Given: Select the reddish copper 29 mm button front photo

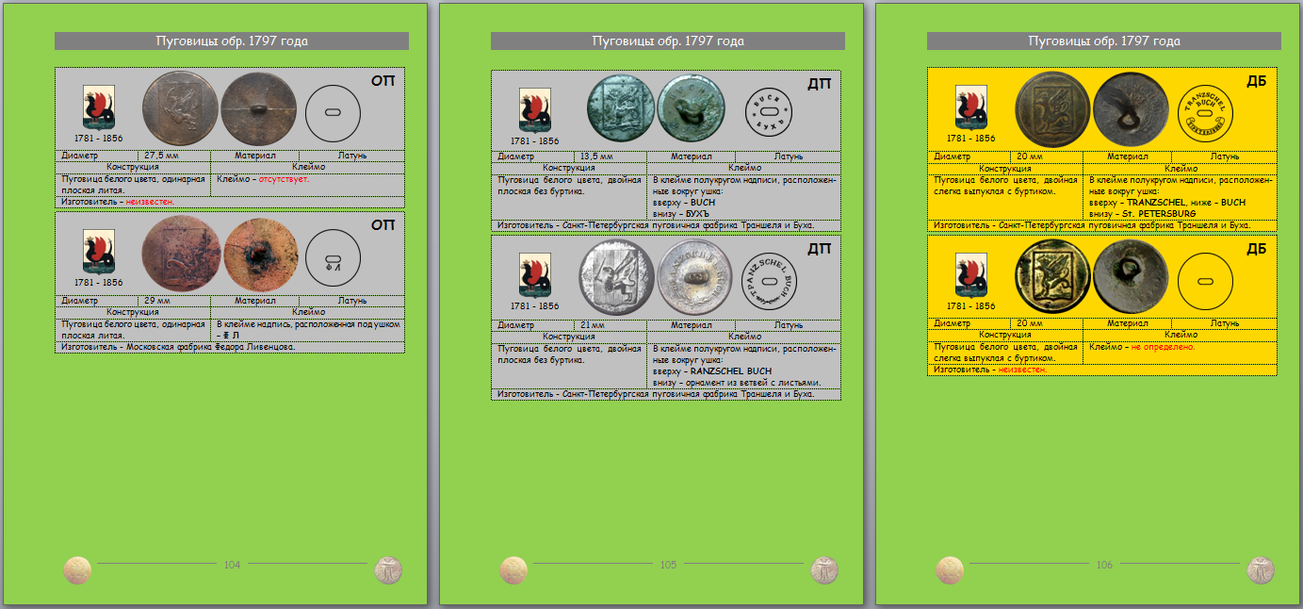Looking at the screenshot, I should click(181, 255).
